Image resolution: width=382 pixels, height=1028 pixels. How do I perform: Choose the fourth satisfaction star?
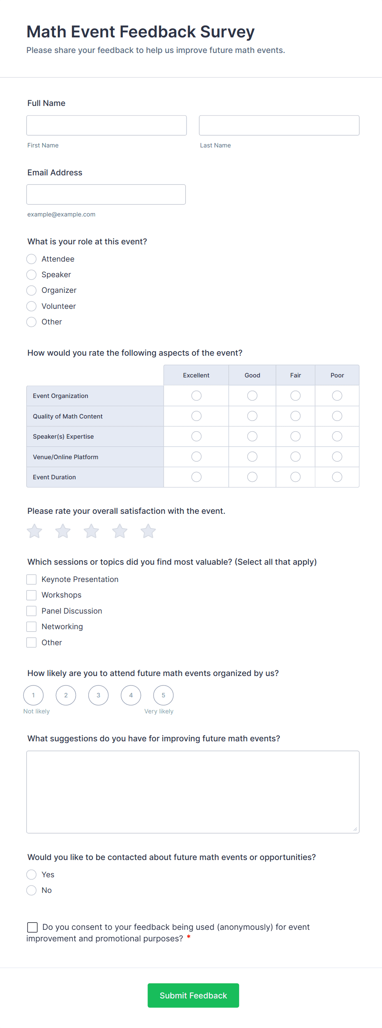[x=120, y=531]
